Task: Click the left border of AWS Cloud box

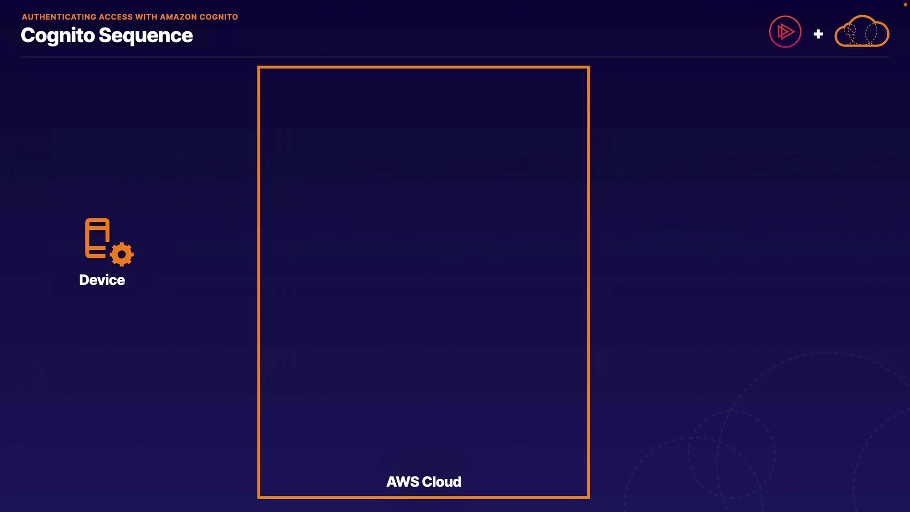Action: (259, 282)
